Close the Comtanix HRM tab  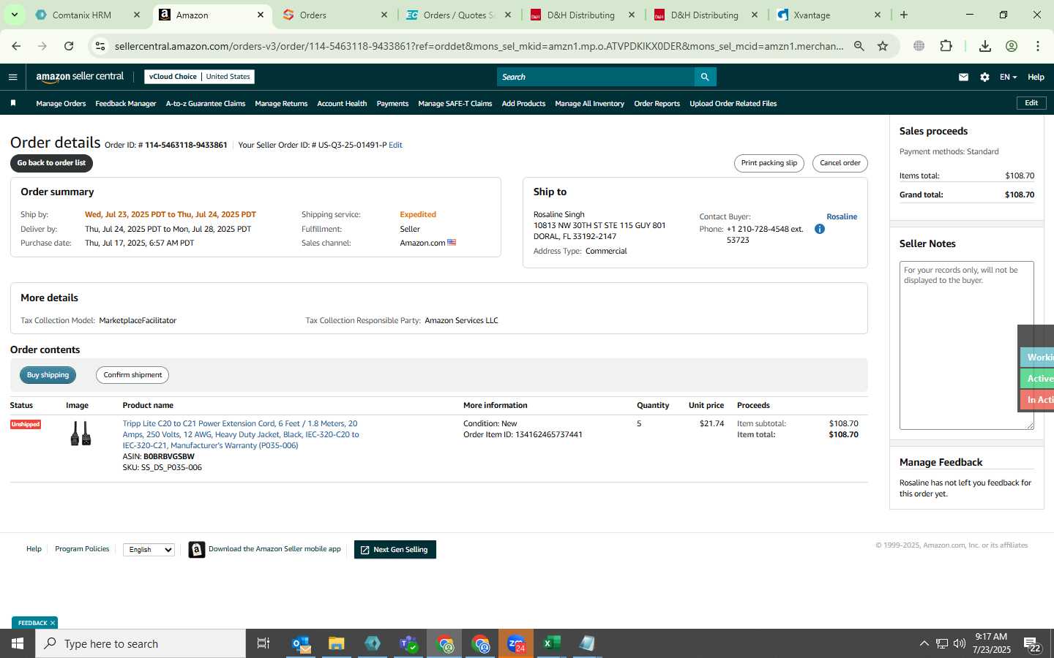coord(137,15)
